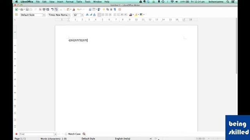Image resolution: width=250 pixels, height=140 pixels.
Task: Click Page 1 / 1 in status bar
Action: click(x=20, y=138)
